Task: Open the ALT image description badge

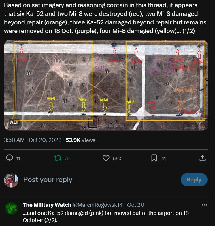Action: pyautogui.click(x=14, y=122)
